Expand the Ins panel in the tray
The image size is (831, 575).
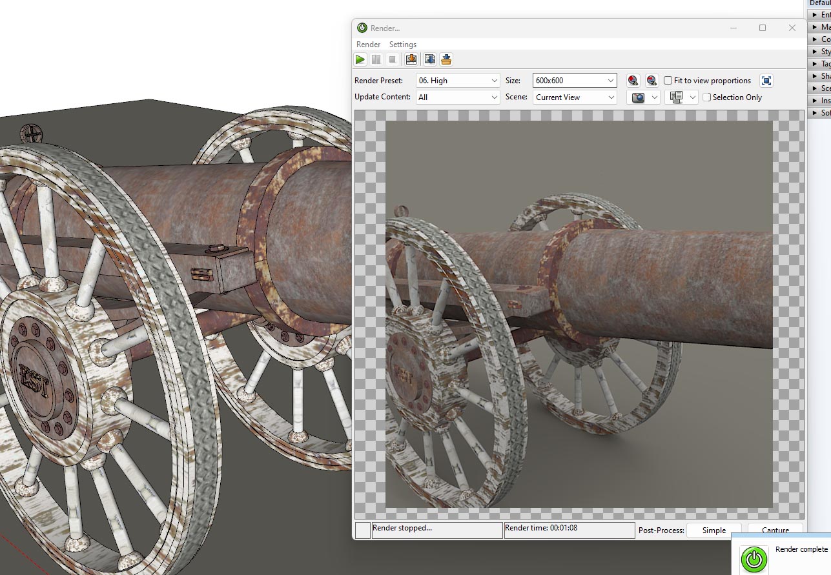click(x=819, y=101)
